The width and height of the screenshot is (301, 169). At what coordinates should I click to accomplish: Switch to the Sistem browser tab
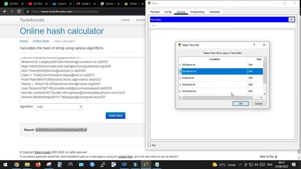108,4
